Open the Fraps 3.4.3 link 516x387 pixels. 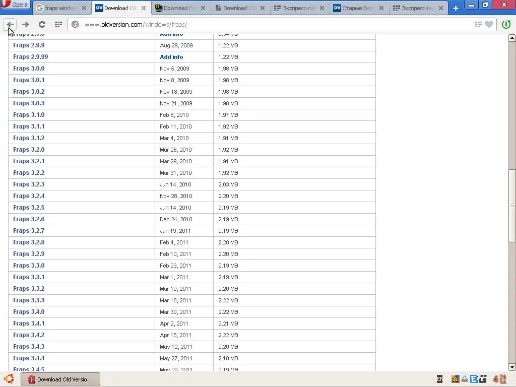click(x=29, y=346)
